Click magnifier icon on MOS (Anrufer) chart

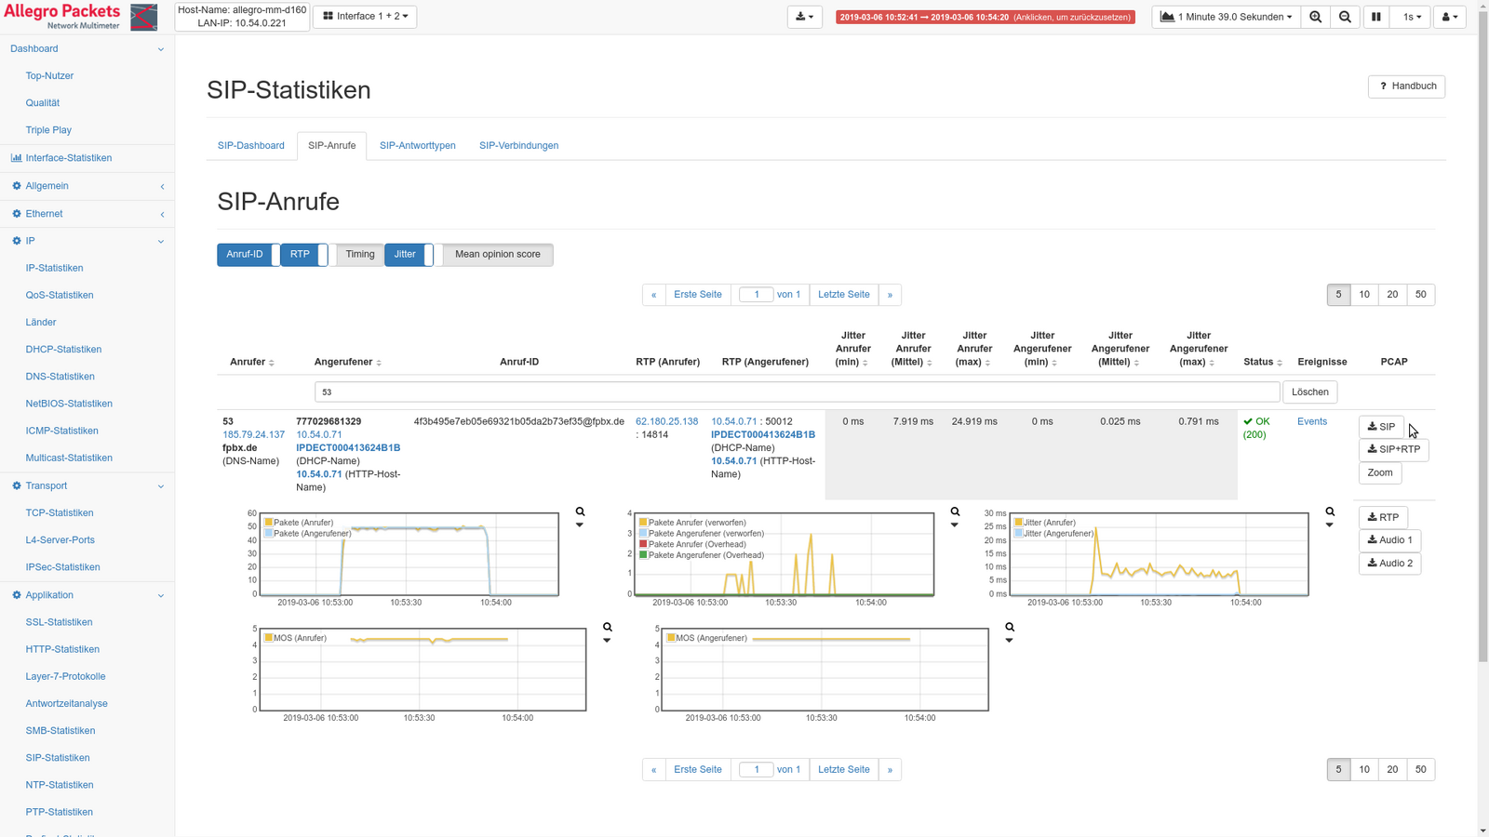[607, 627]
